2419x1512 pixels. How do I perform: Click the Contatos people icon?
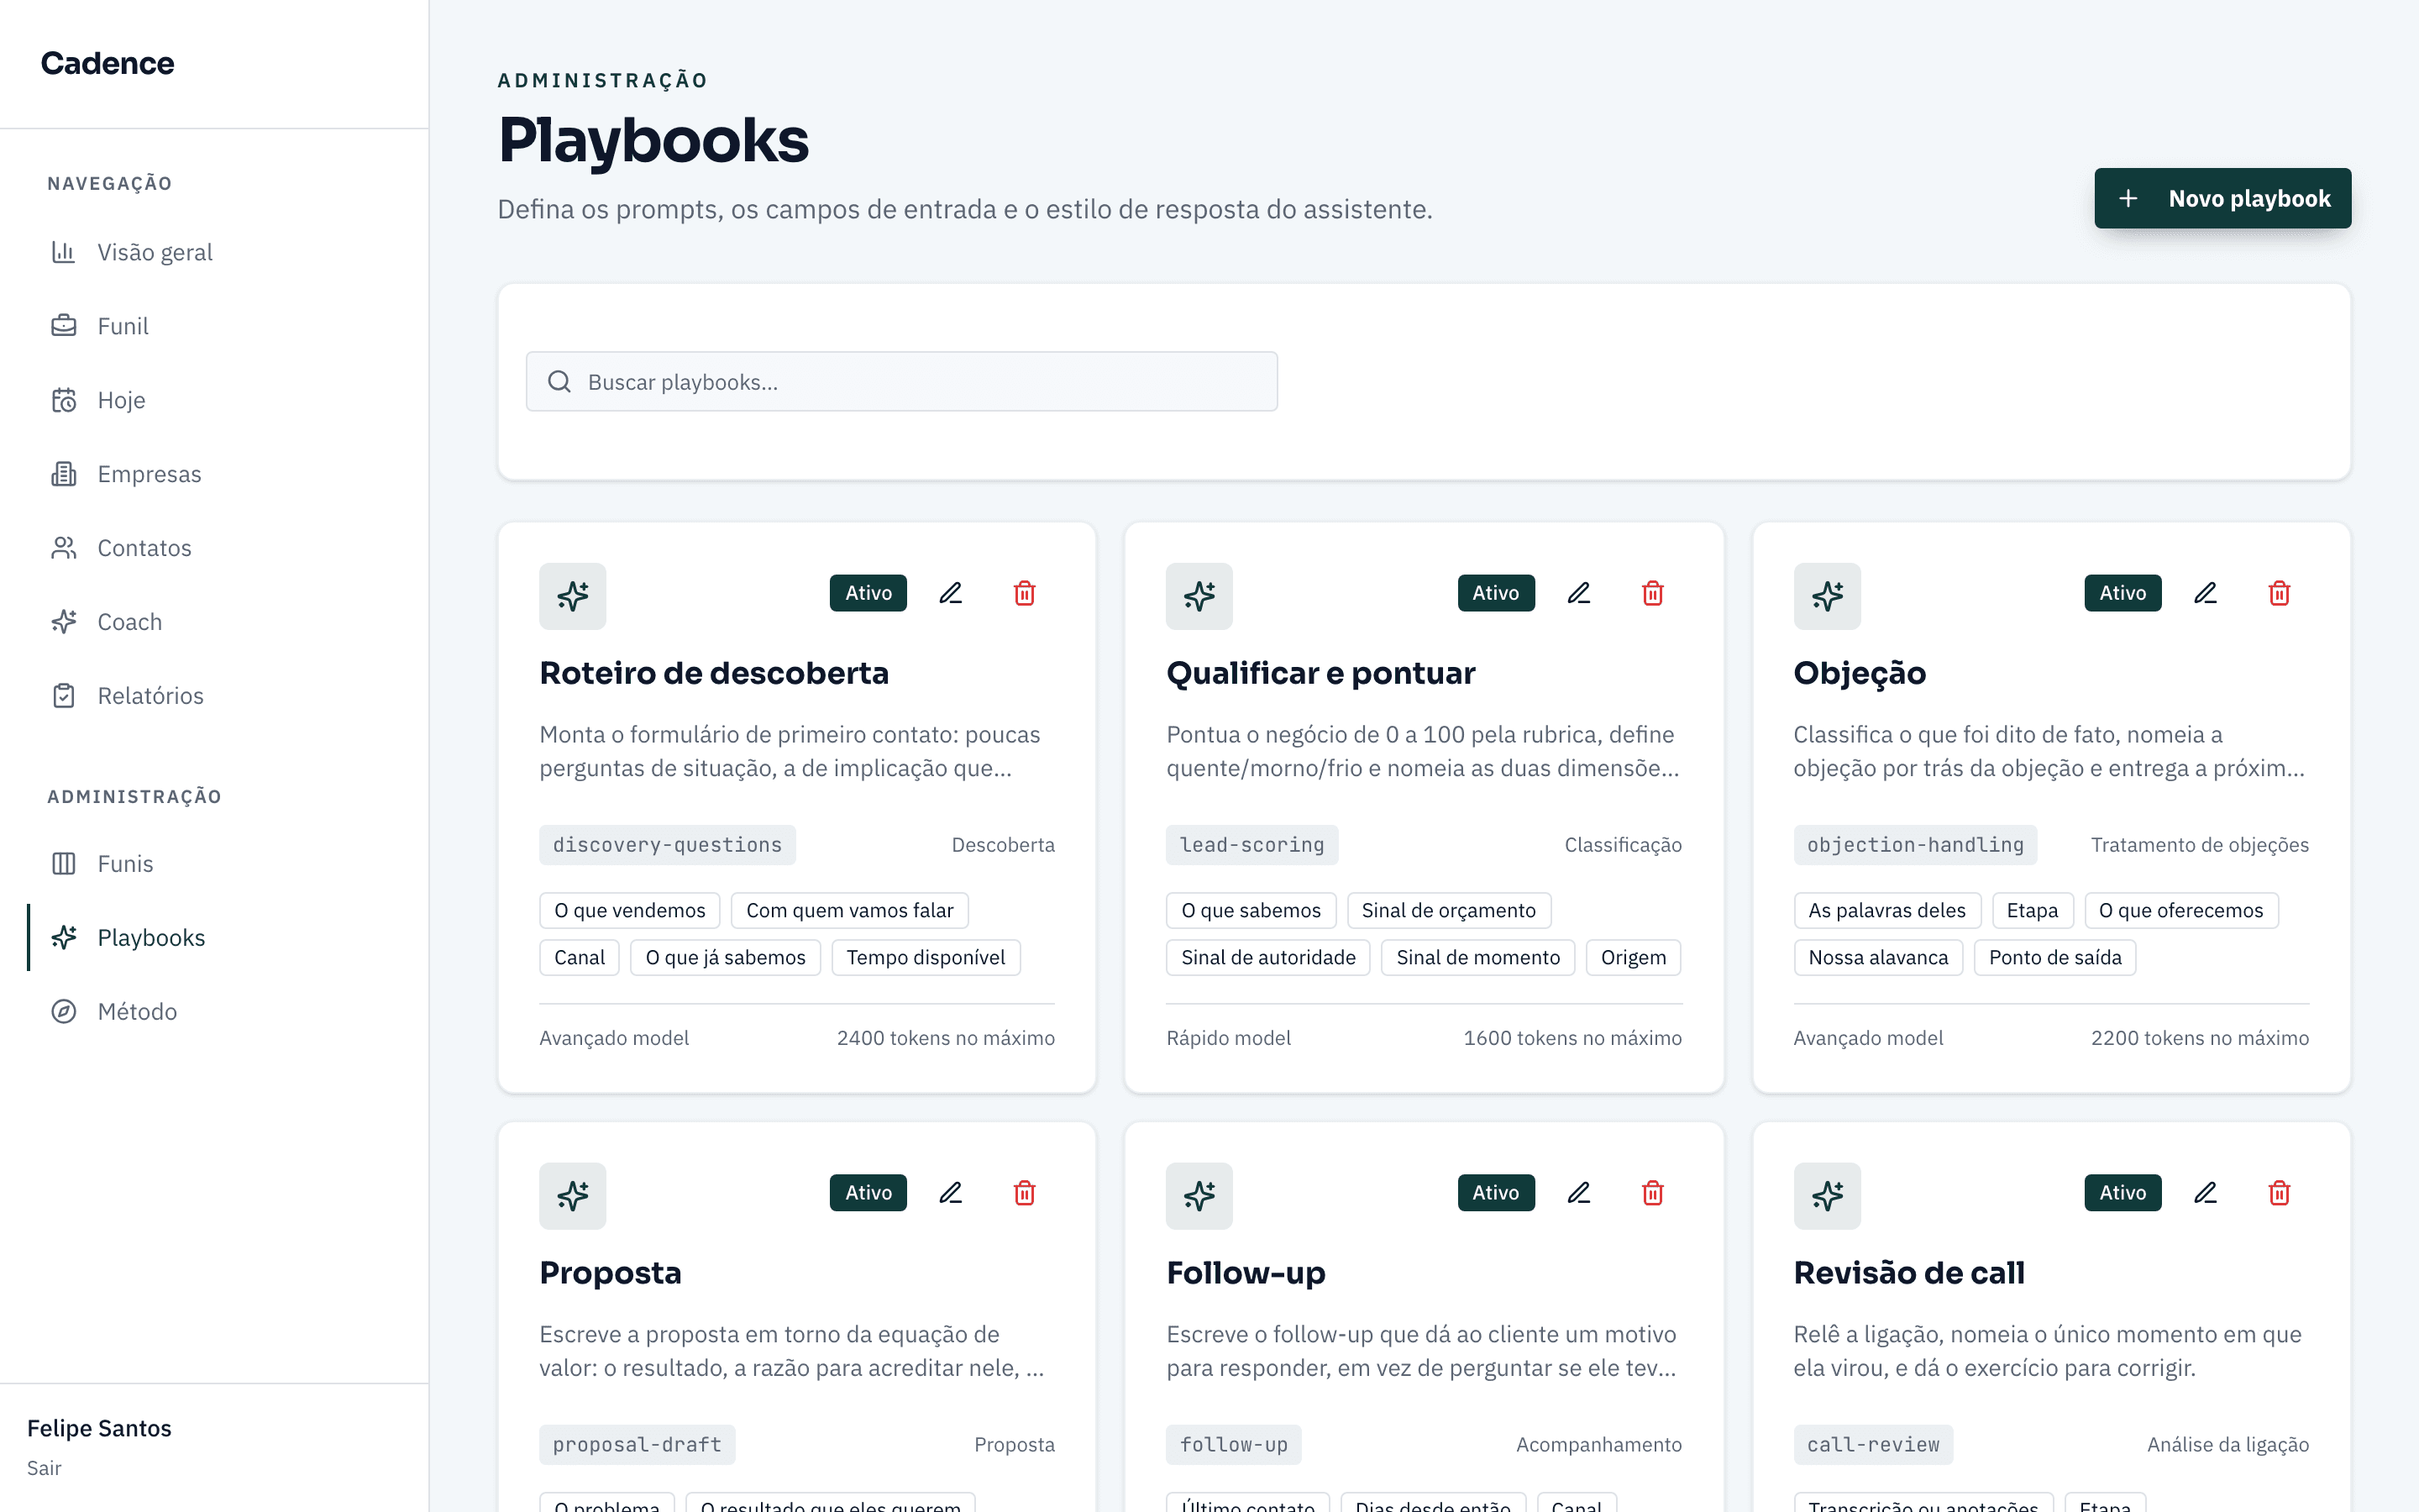coord(64,548)
